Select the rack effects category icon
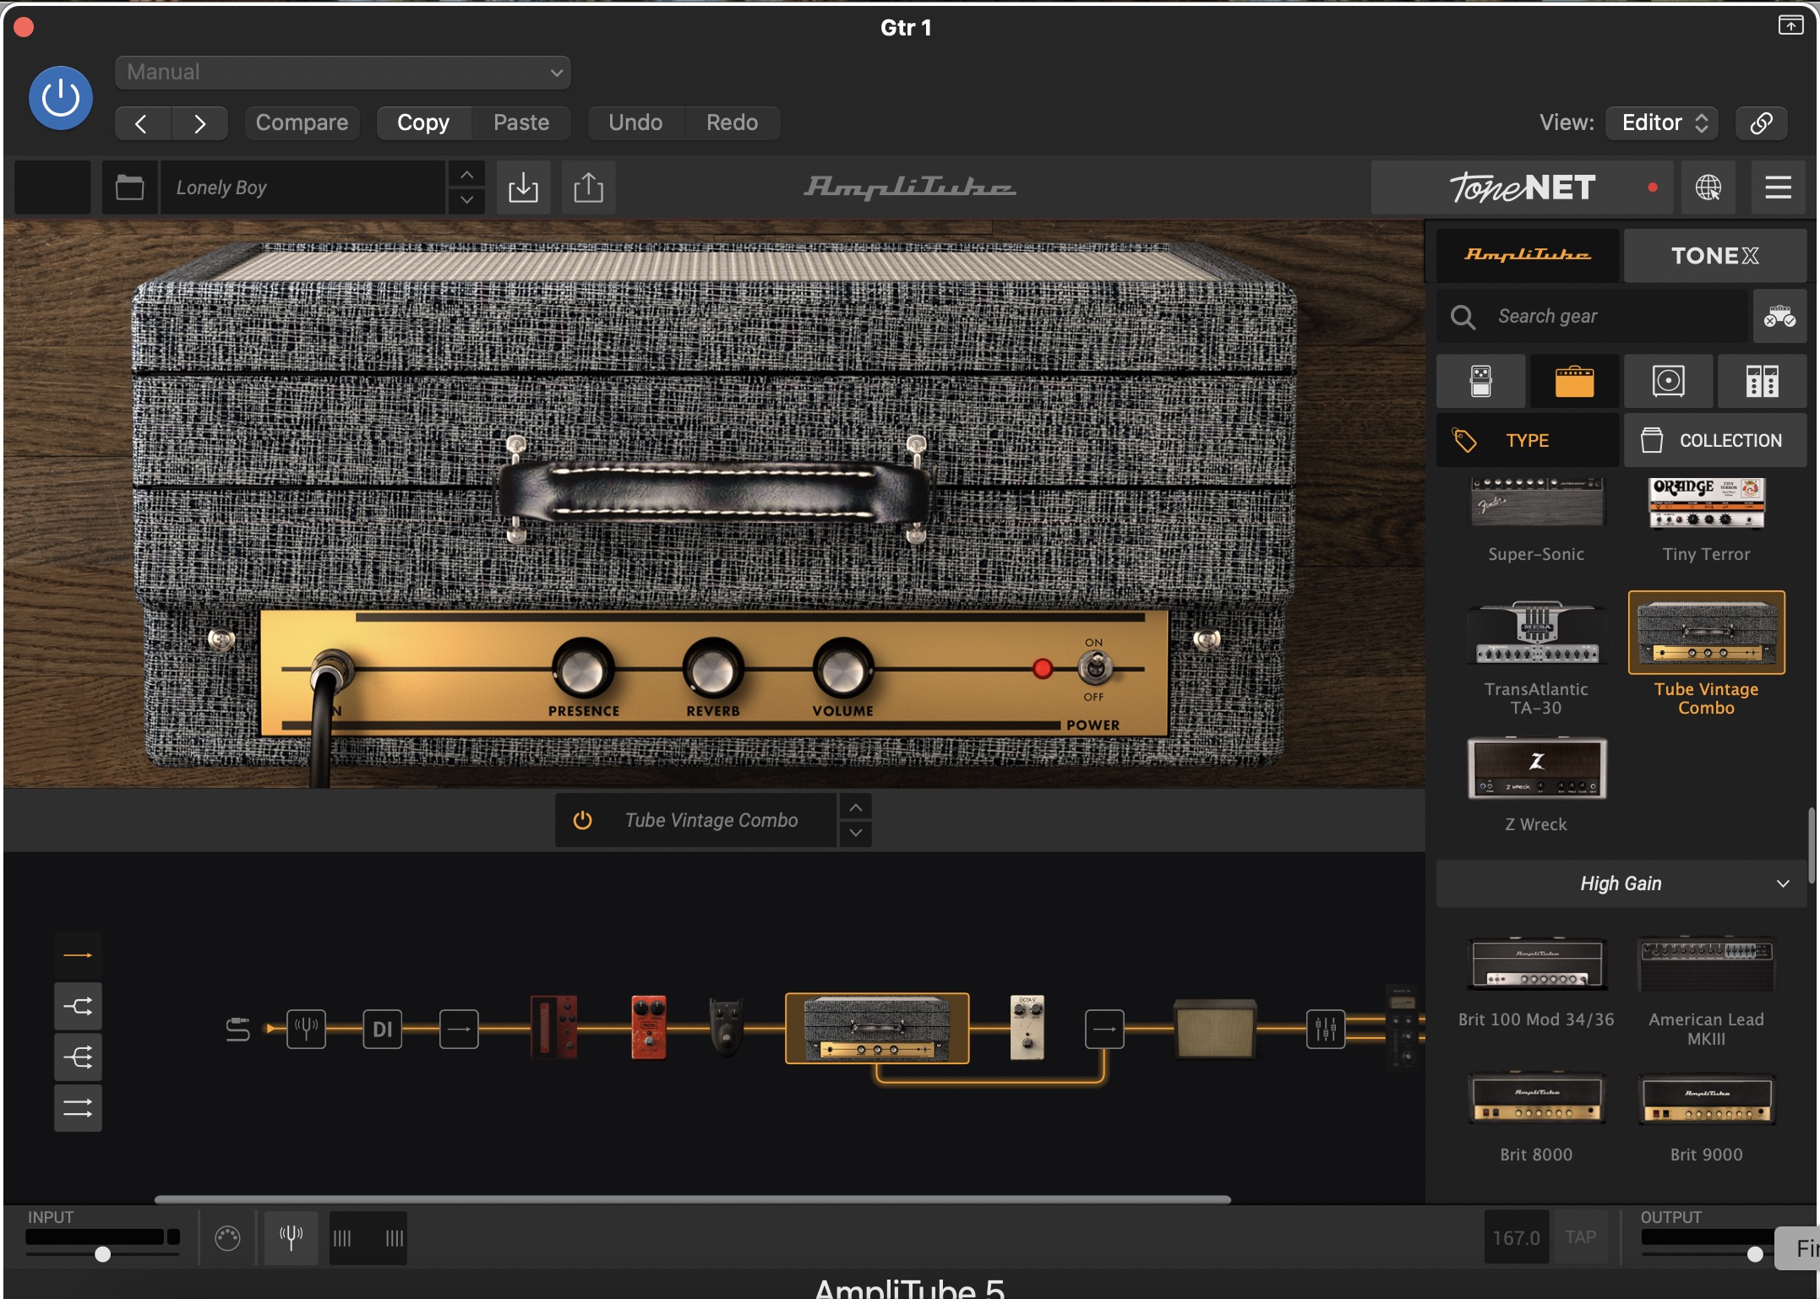This screenshot has height=1299, width=1820. pyautogui.click(x=1762, y=381)
